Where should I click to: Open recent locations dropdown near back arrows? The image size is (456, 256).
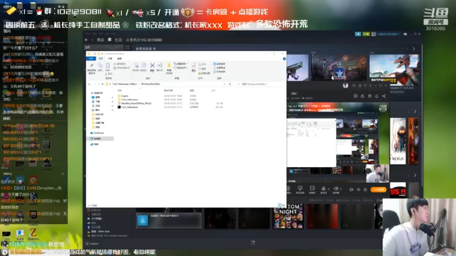coord(98,84)
